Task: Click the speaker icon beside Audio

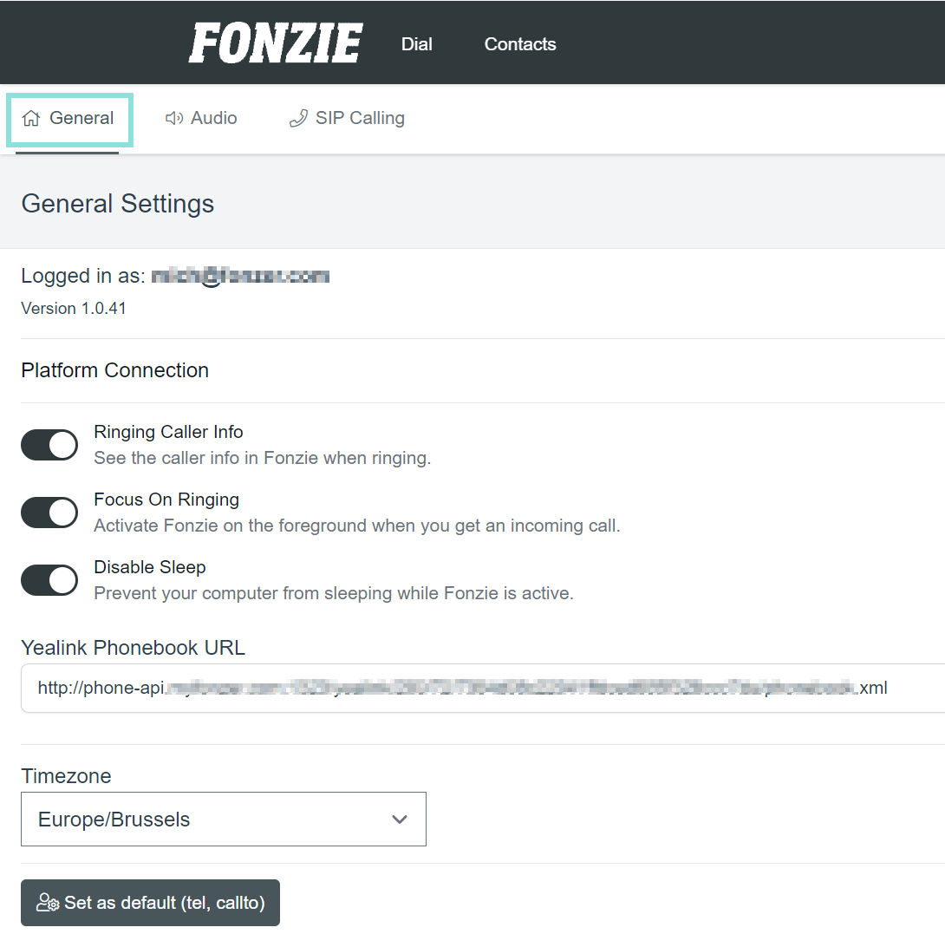Action: tap(174, 118)
